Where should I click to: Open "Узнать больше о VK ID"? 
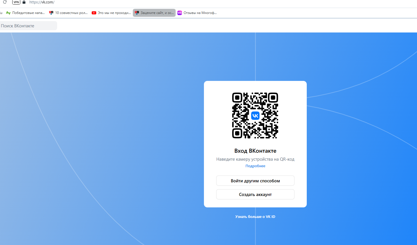(255, 217)
